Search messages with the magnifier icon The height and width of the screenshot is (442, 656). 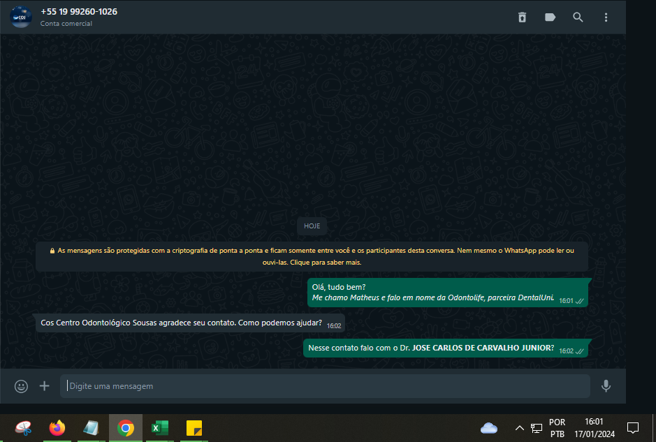click(578, 17)
